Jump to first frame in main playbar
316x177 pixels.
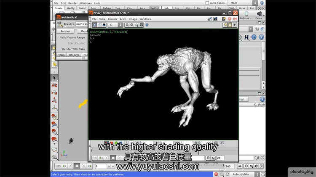58,166
